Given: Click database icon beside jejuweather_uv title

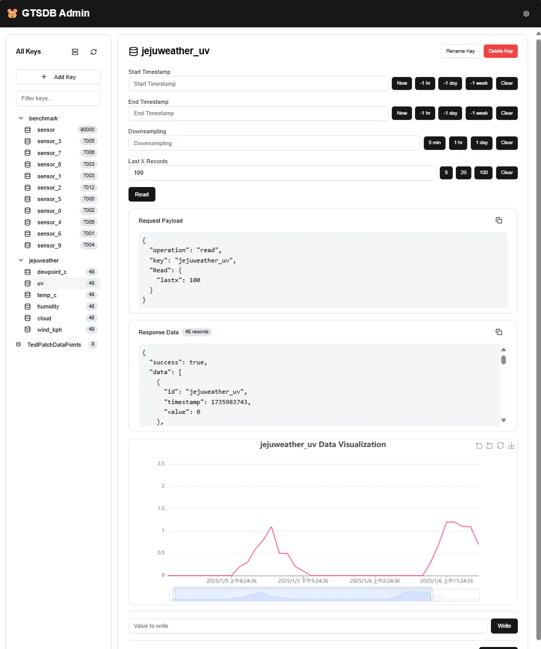Looking at the screenshot, I should click(x=133, y=51).
